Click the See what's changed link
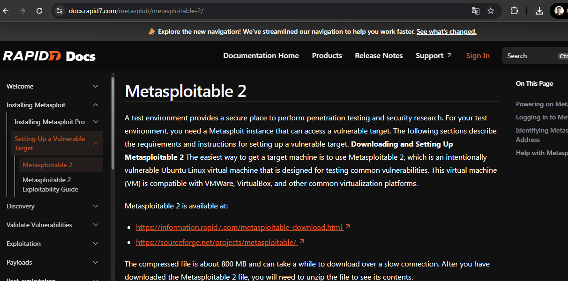This screenshot has height=281, width=568. (446, 31)
